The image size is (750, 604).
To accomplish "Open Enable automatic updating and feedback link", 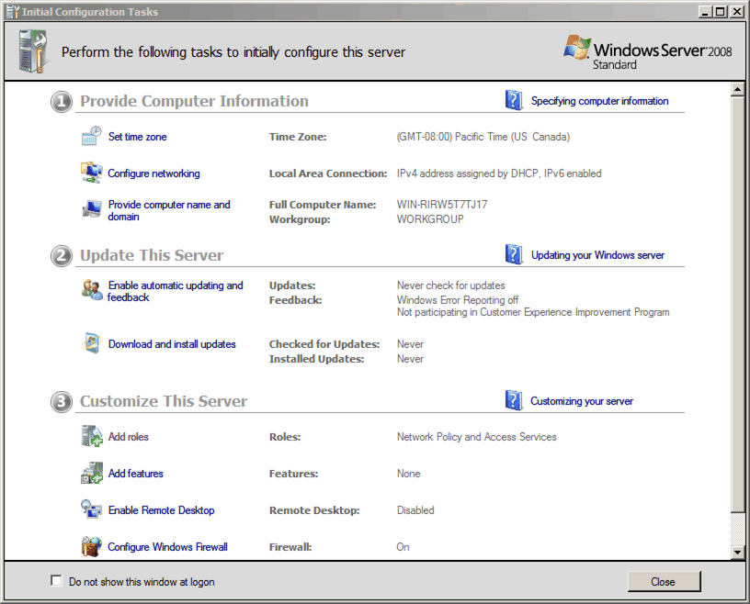I will 175,291.
